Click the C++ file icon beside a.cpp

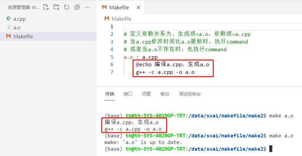(9, 18)
